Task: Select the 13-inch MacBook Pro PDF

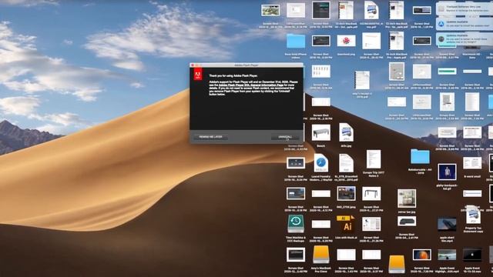Action: (397, 10)
